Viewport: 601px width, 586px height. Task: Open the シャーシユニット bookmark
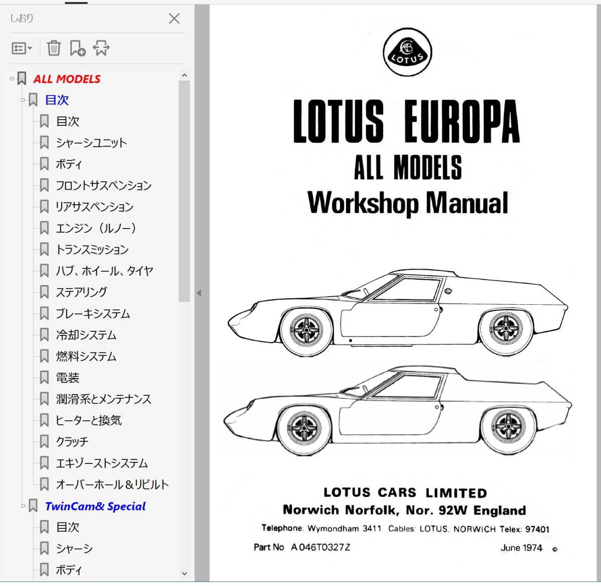click(x=91, y=143)
